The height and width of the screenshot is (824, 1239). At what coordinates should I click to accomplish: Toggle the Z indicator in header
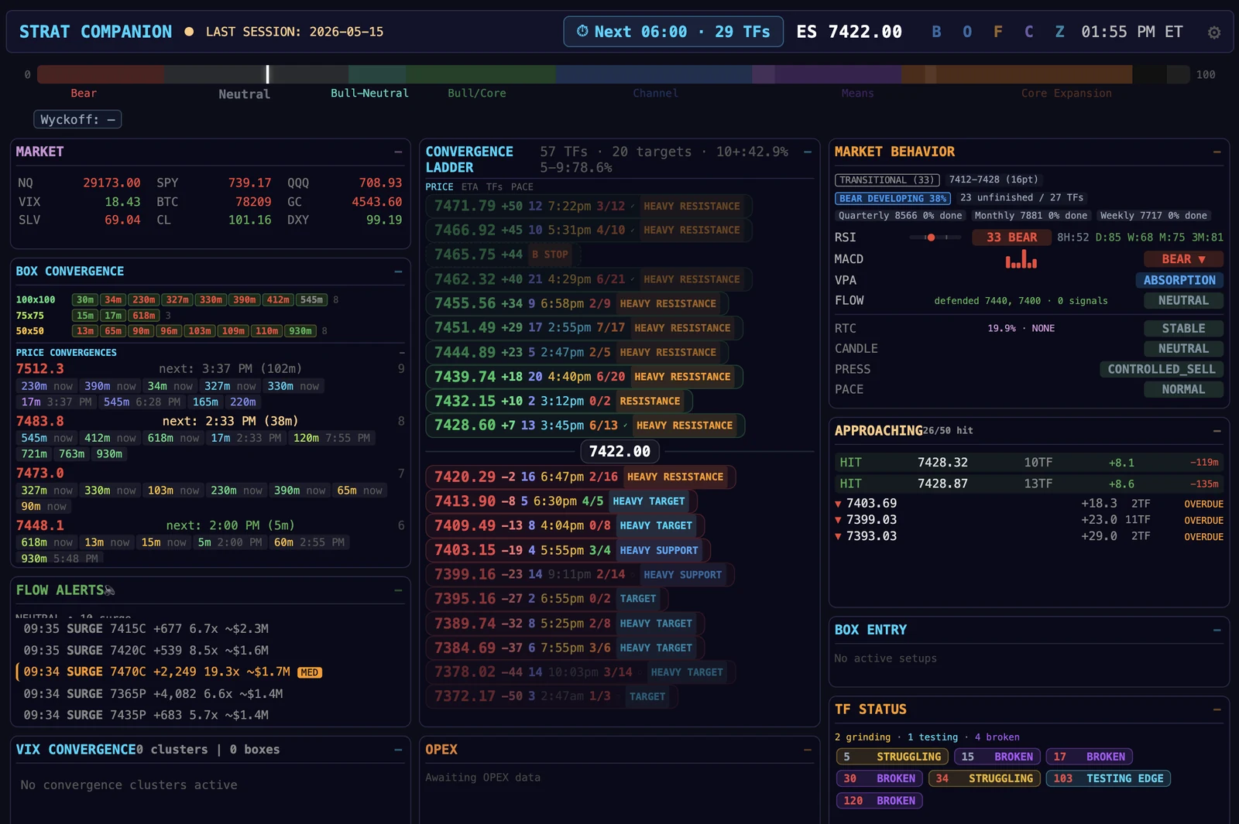point(1059,32)
